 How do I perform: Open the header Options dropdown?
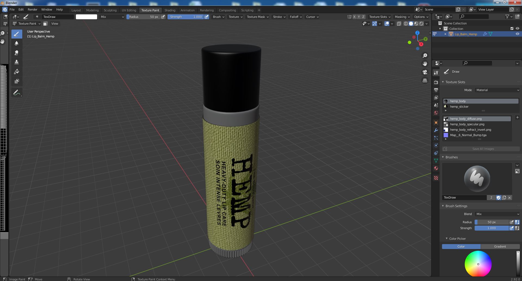pos(421,17)
